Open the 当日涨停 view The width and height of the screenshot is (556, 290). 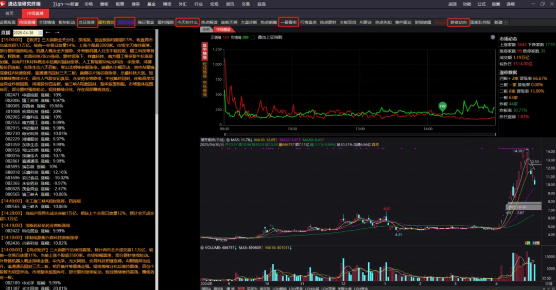point(87,22)
